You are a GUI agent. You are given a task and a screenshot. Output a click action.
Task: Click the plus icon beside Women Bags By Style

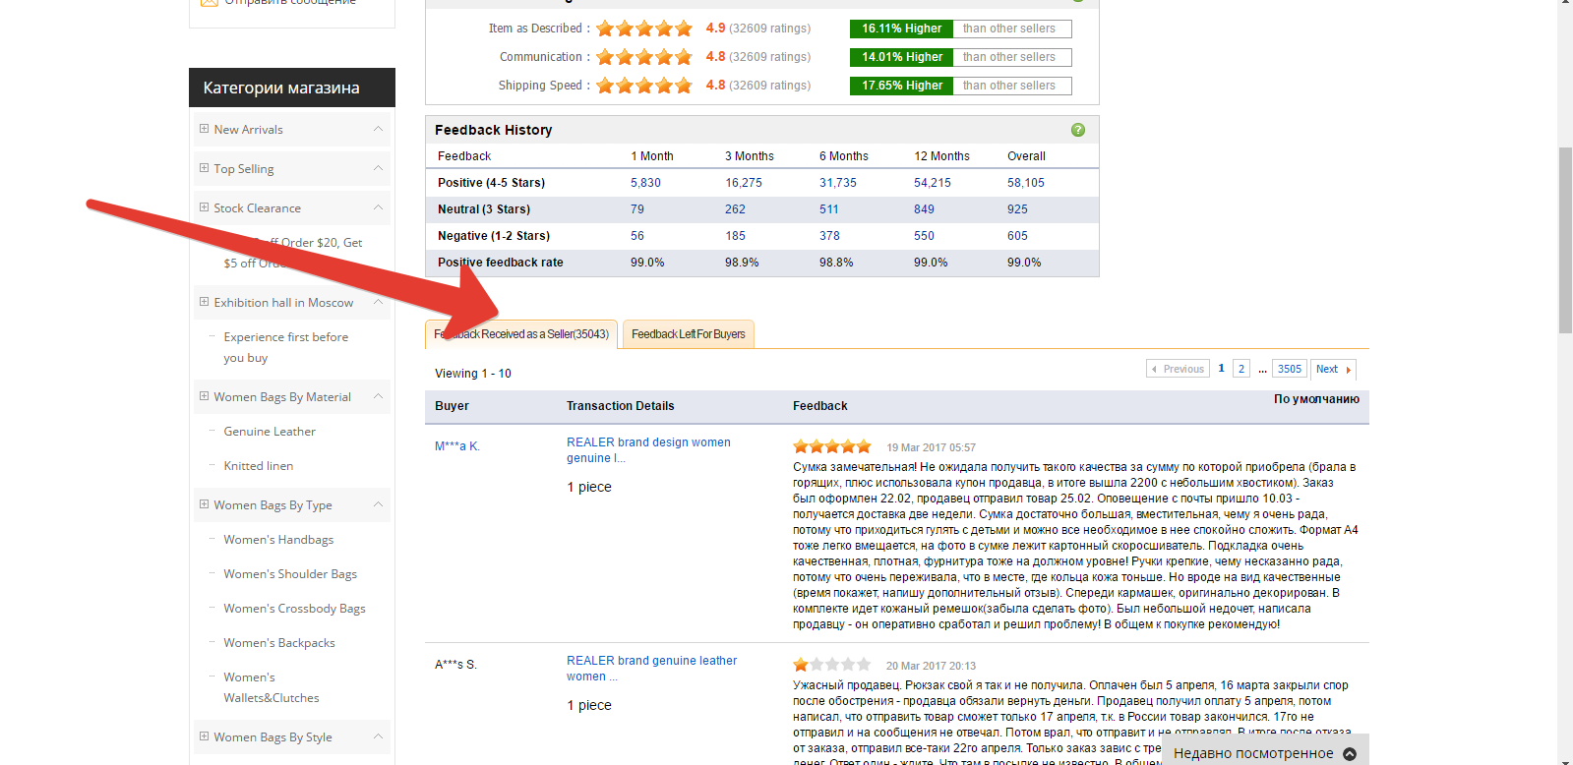(204, 736)
